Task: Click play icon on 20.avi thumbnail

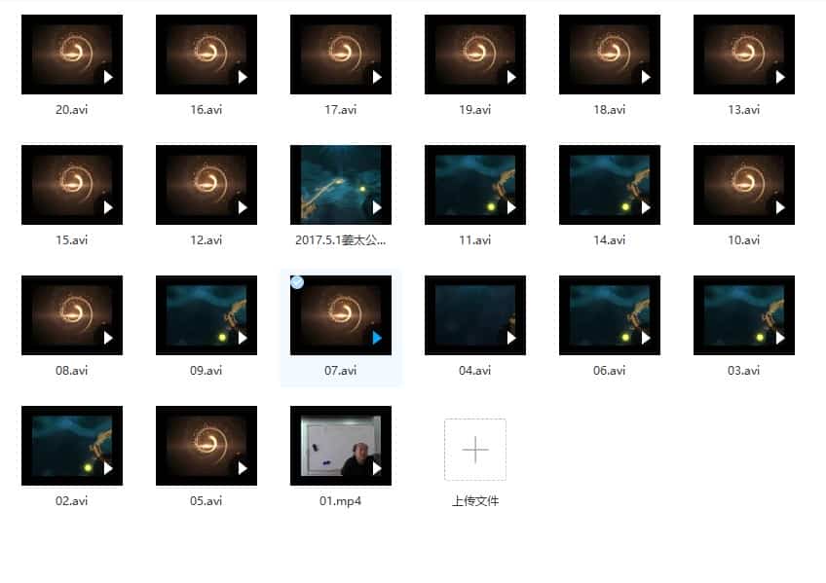Action: tap(108, 77)
